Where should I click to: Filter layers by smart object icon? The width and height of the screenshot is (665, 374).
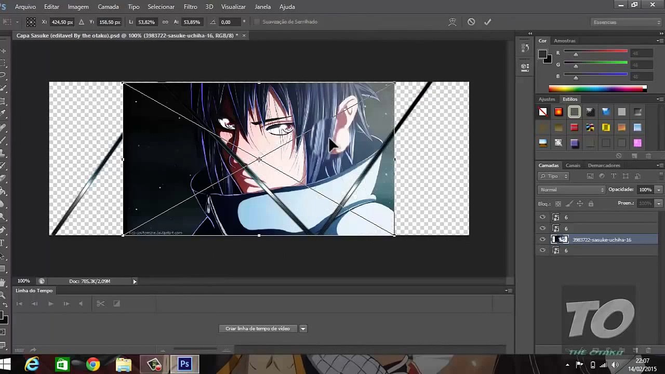(637, 176)
